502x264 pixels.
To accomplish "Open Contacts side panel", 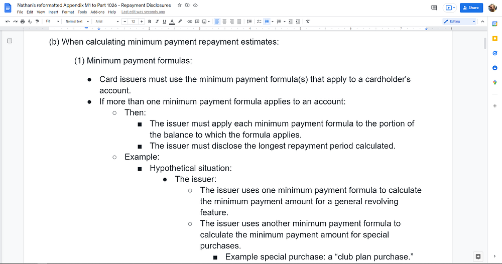I will coord(494,68).
